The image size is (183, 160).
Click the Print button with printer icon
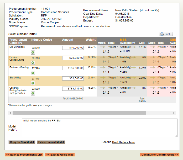166,34
